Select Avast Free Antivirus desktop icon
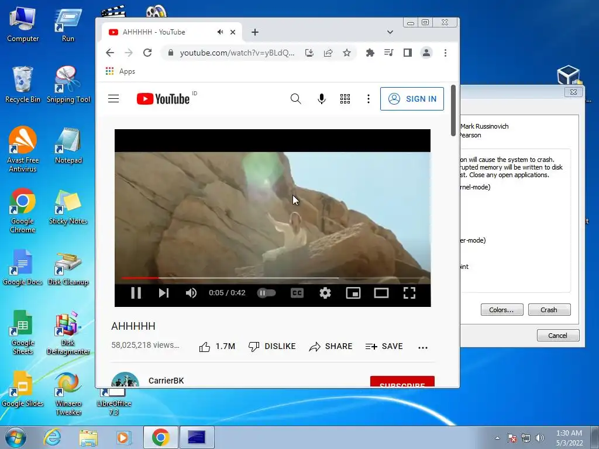This screenshot has height=449, width=599. coord(23,150)
